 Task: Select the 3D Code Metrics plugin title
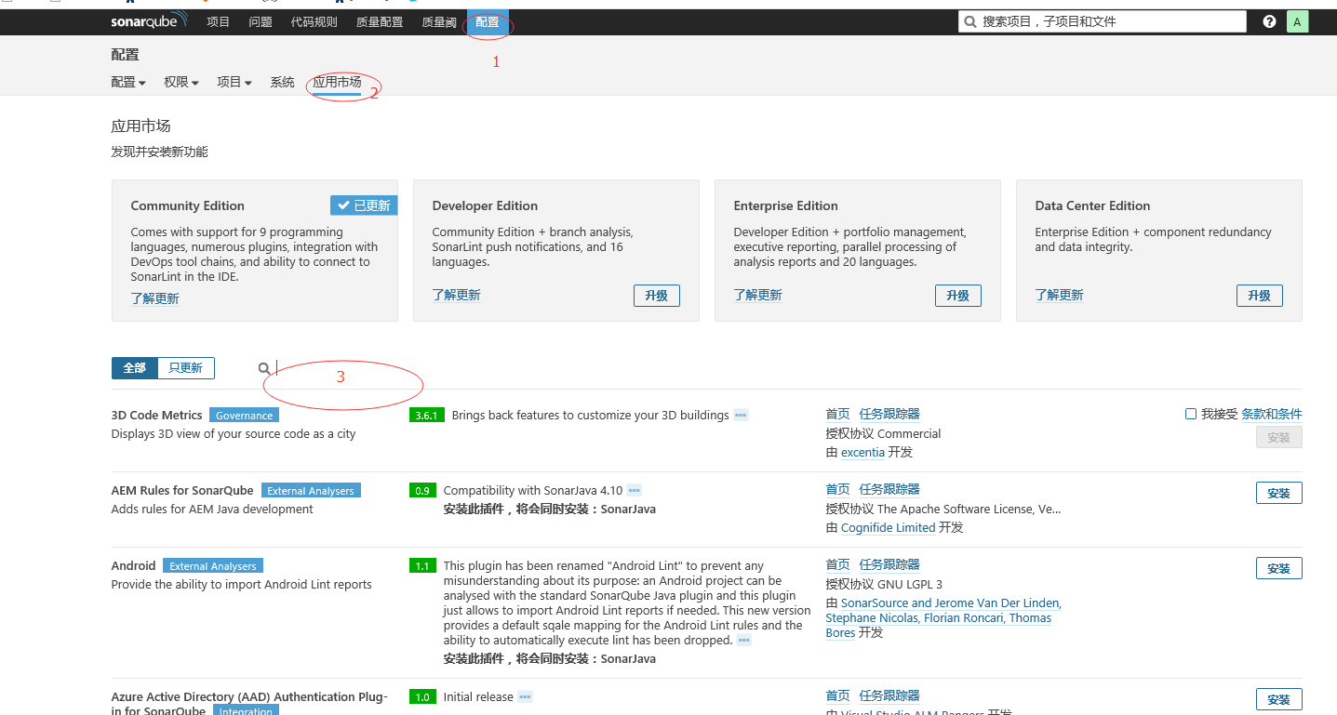point(156,415)
